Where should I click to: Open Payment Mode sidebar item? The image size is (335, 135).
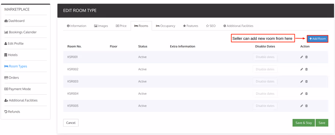17,89
